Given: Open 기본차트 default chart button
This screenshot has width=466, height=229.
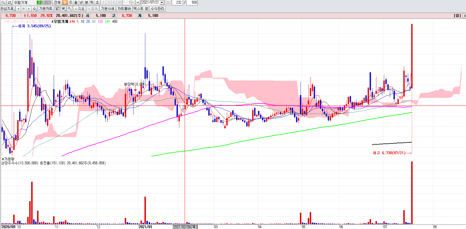Looking at the screenshot, I should [x=46, y=9].
